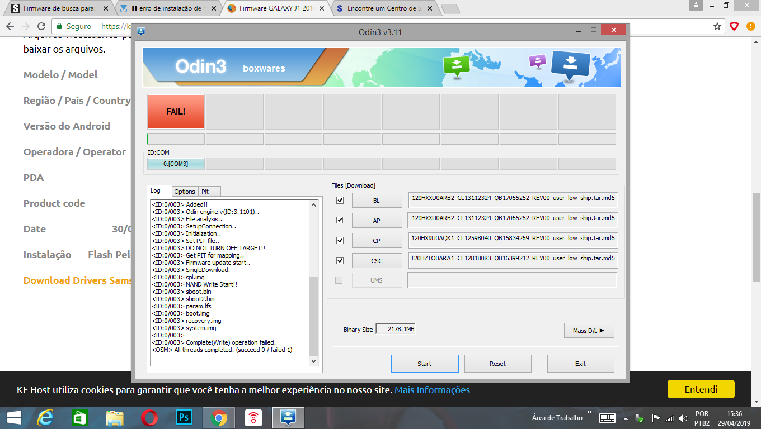Viewport: 761px width, 429px height.
Task: Open the Options tab in Odin3
Action: coord(185,192)
